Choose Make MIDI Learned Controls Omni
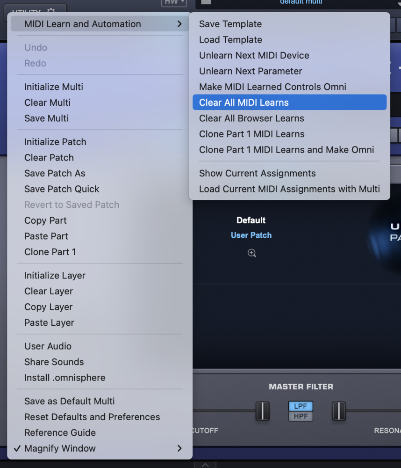Screen dimensions: 401x468 (x=289, y=87)
